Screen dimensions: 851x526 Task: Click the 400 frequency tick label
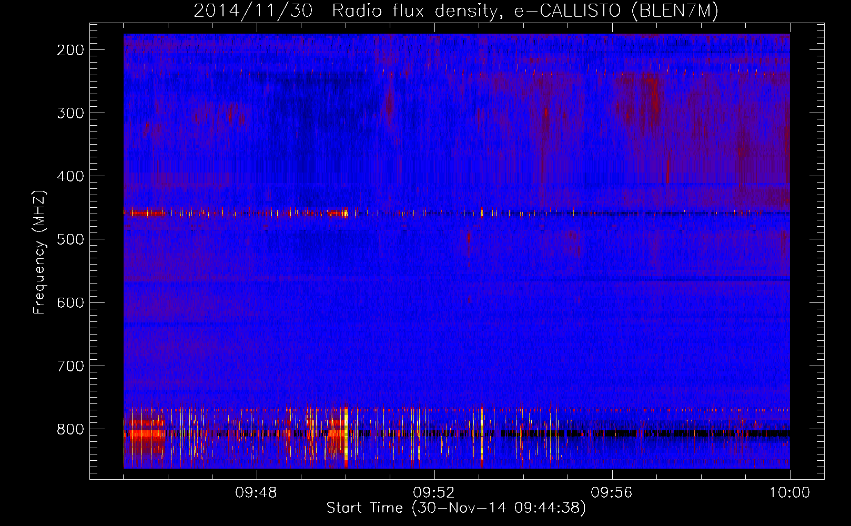70,176
